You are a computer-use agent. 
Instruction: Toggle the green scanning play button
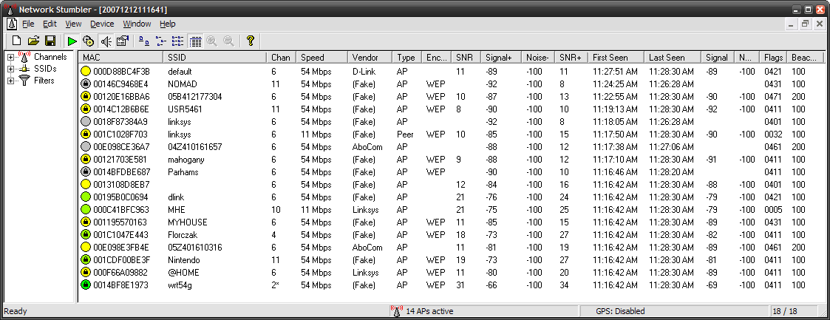(72, 41)
